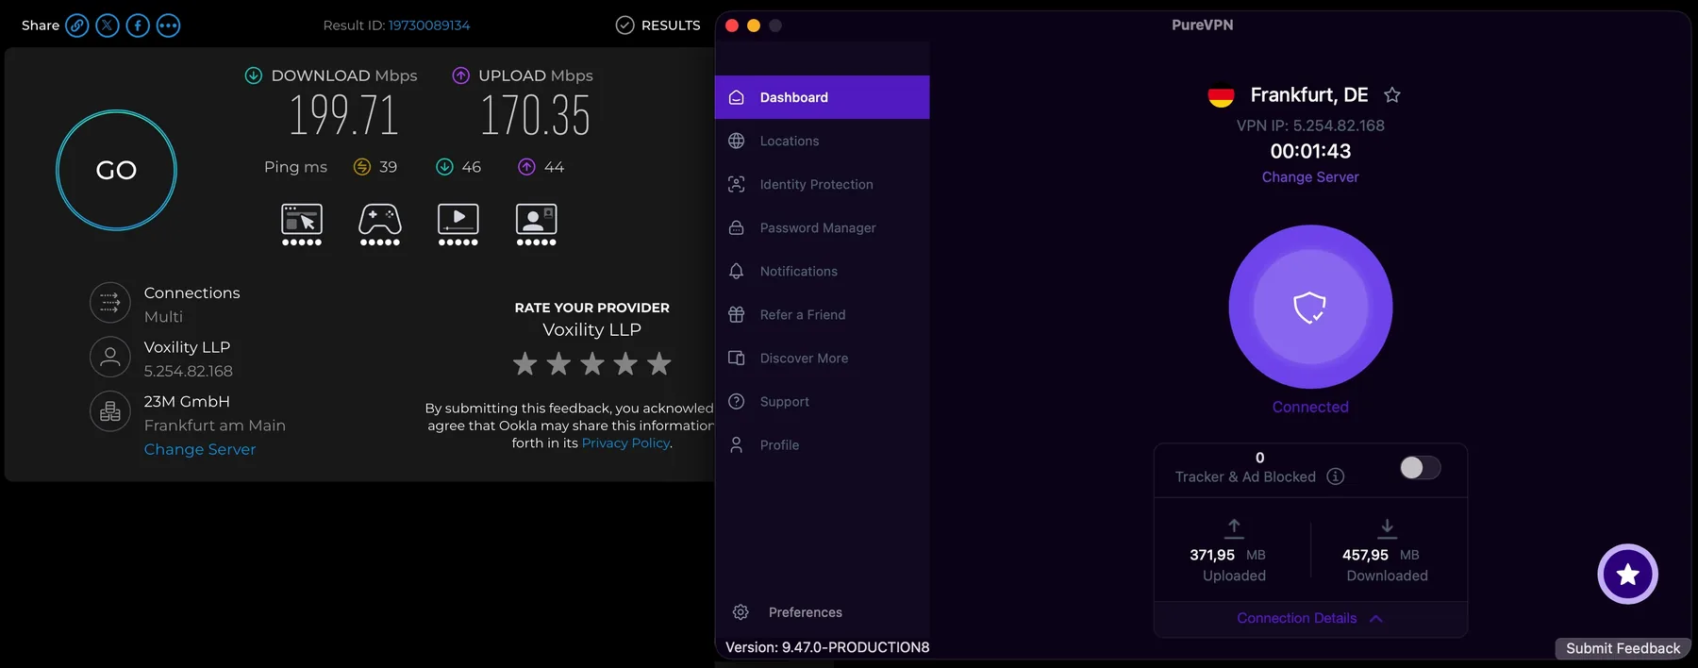The width and height of the screenshot is (1698, 668).
Task: Click Change Server in PureVPN
Action: coord(1310,176)
